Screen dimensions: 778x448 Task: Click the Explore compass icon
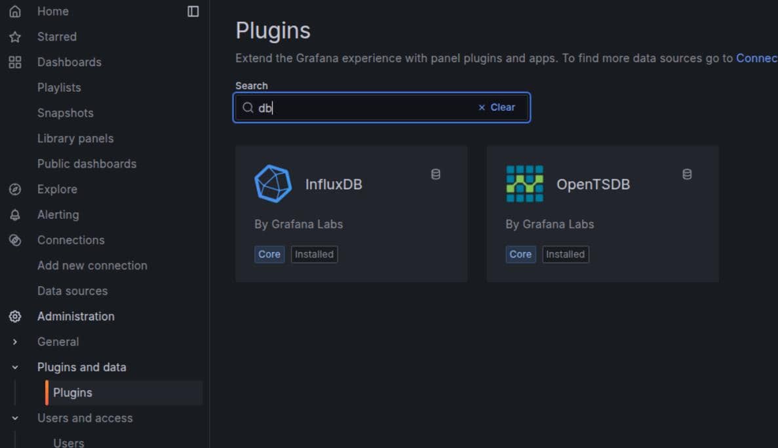tap(15, 189)
